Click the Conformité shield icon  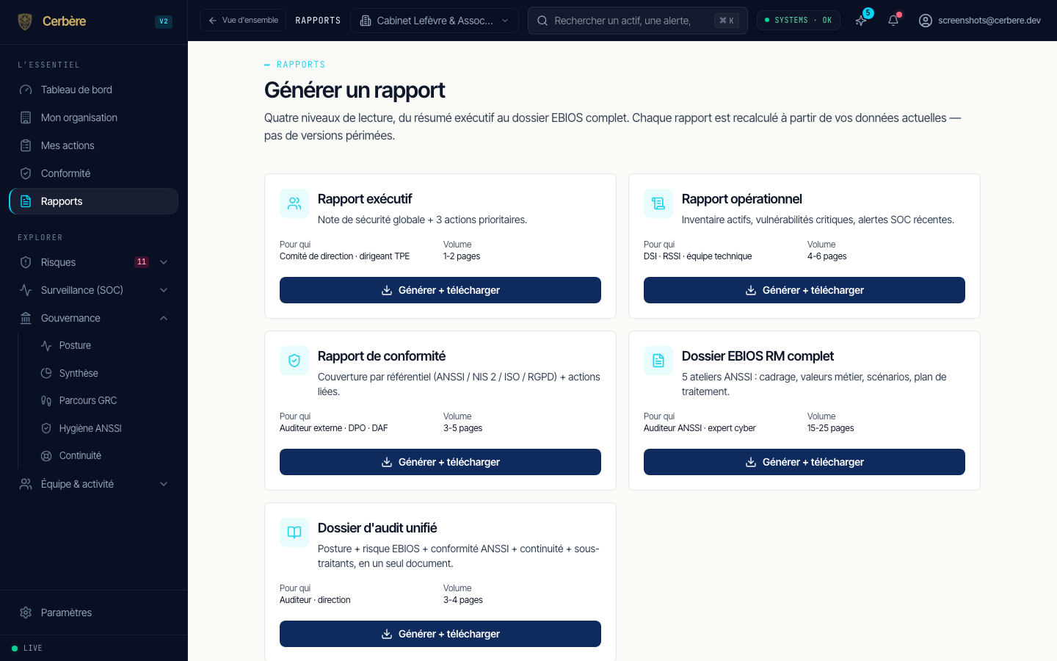tap(26, 173)
